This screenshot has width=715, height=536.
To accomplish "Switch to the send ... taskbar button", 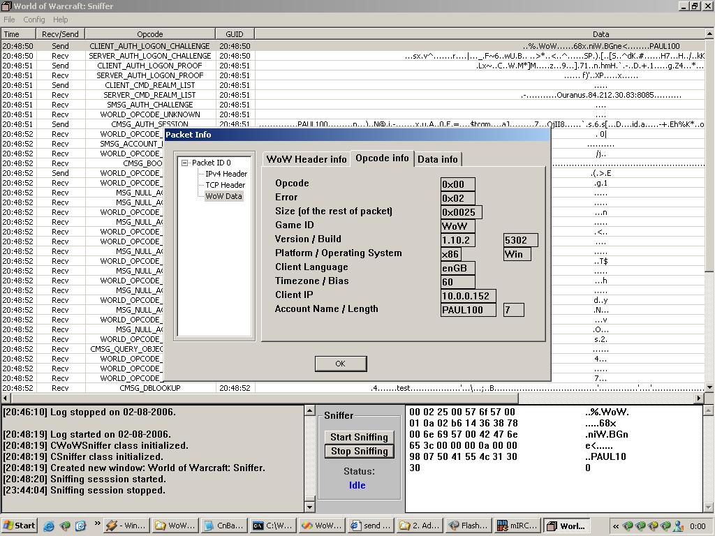I will 371,526.
